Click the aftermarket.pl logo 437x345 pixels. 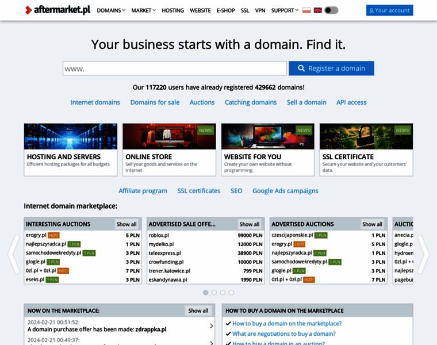(57, 10)
